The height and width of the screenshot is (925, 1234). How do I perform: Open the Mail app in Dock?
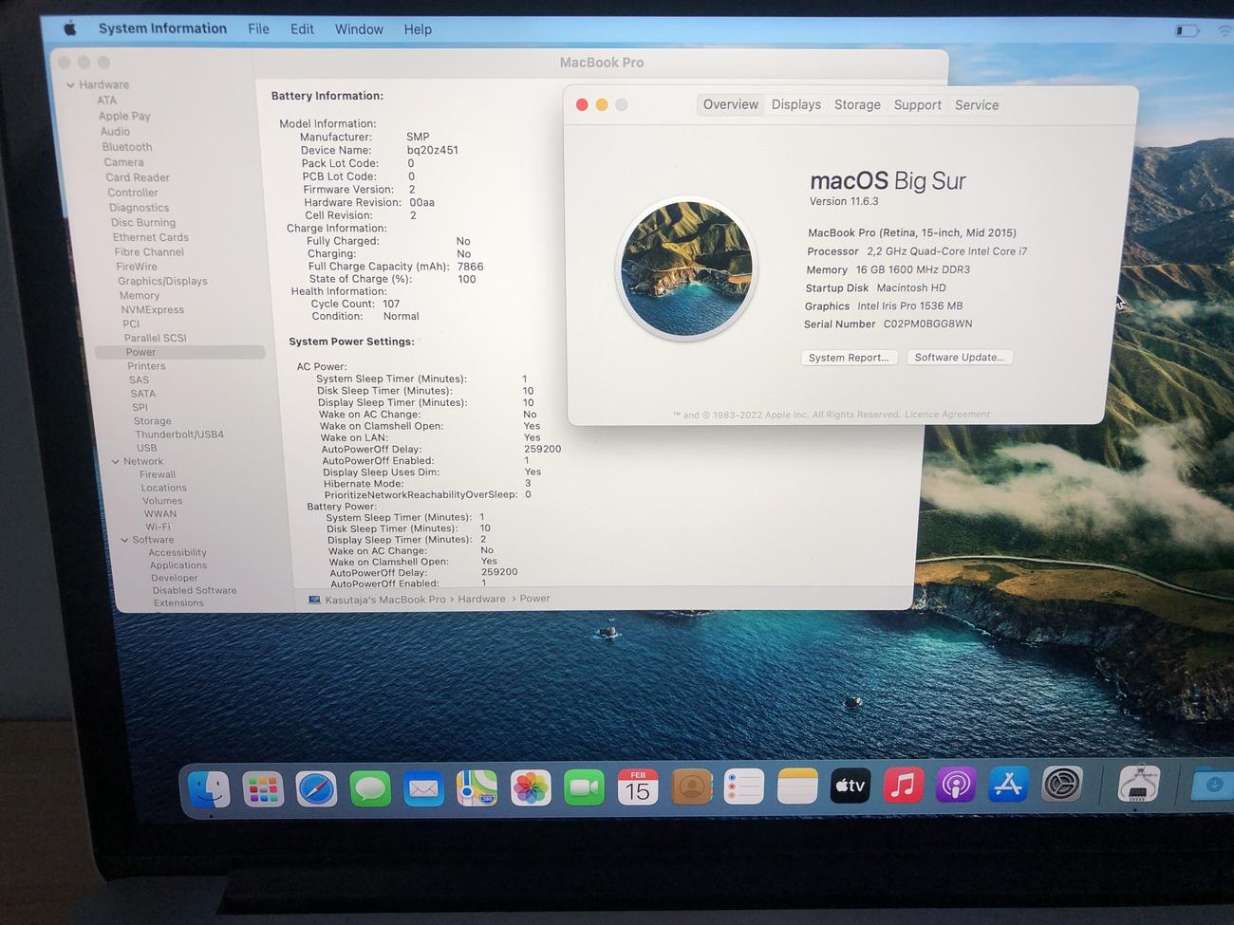point(423,788)
